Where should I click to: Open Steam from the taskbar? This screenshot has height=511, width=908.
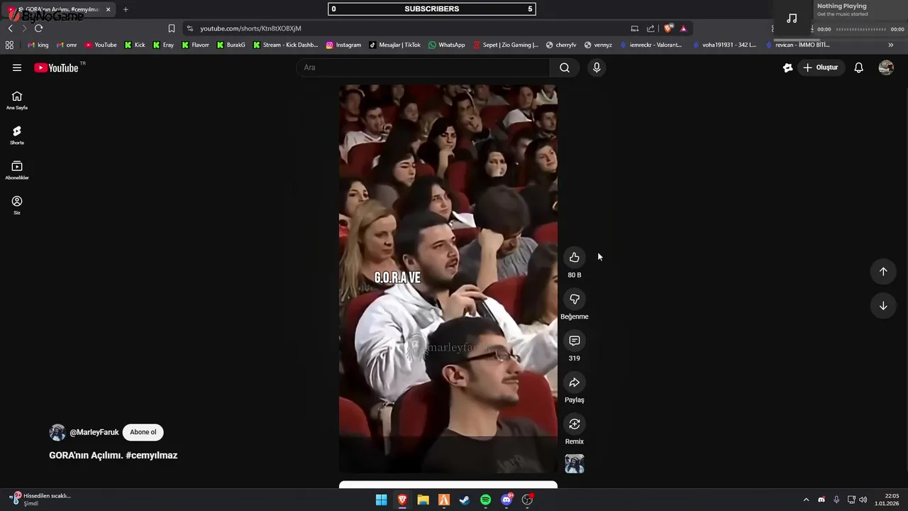click(x=465, y=500)
